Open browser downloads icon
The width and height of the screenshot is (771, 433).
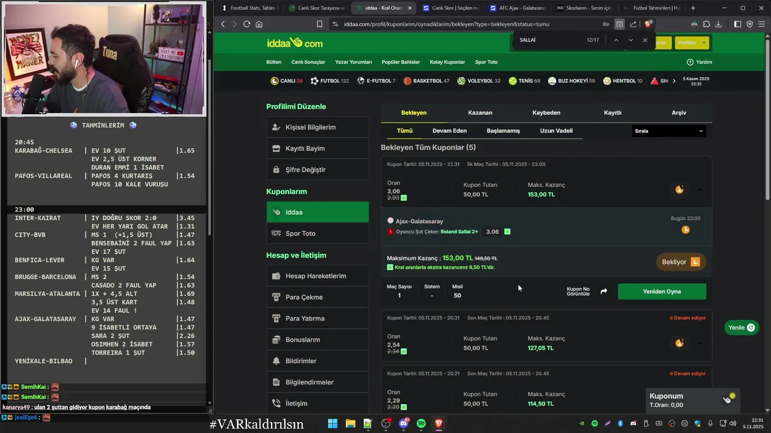(719, 24)
